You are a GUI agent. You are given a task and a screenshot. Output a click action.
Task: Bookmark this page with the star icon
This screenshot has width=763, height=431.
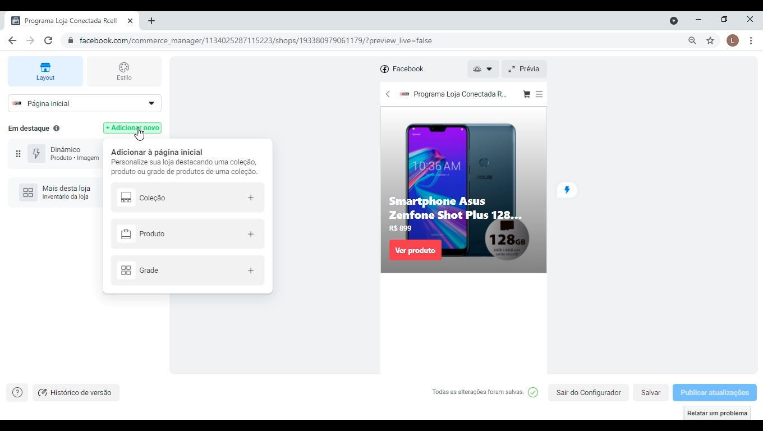710,40
